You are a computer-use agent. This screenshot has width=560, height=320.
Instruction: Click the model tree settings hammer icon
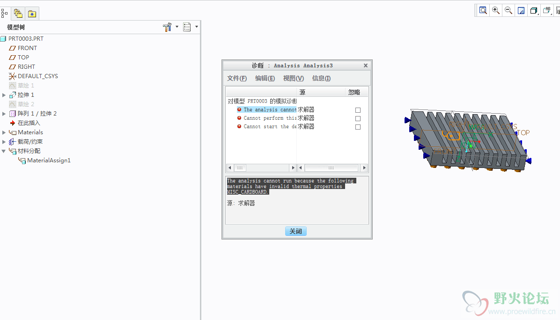click(x=167, y=27)
